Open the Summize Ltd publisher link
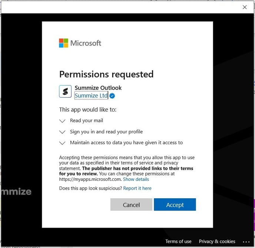 91,96
